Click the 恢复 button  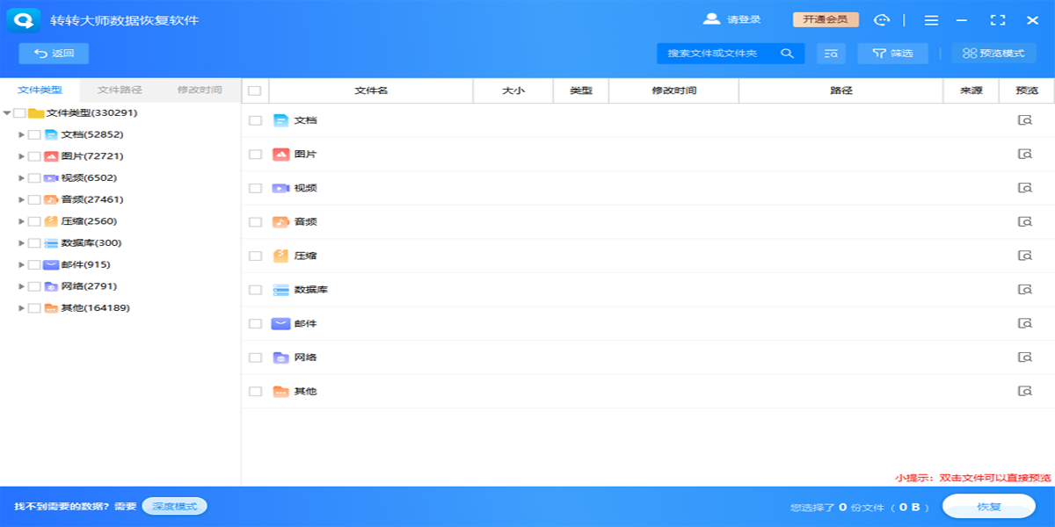click(x=988, y=507)
